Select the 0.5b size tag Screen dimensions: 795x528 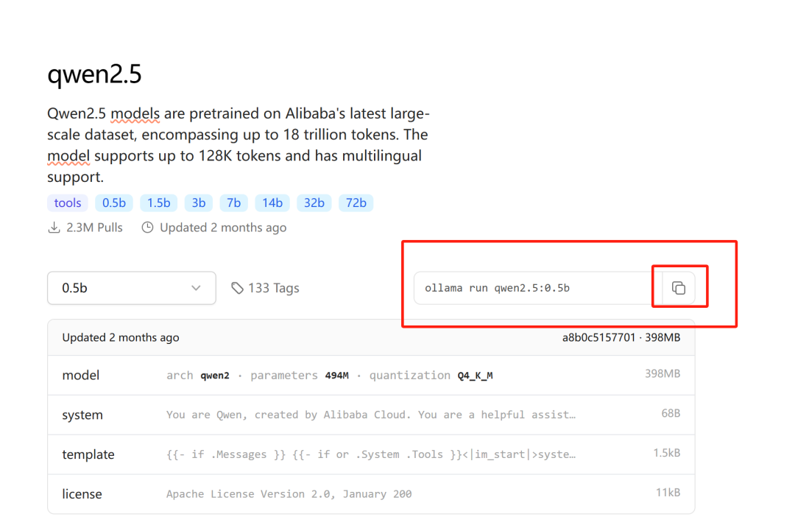[x=114, y=203]
